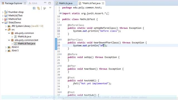This screenshot has width=178, height=100.
Task: Click the "Not yet implemented" string
Action: click(94, 83)
